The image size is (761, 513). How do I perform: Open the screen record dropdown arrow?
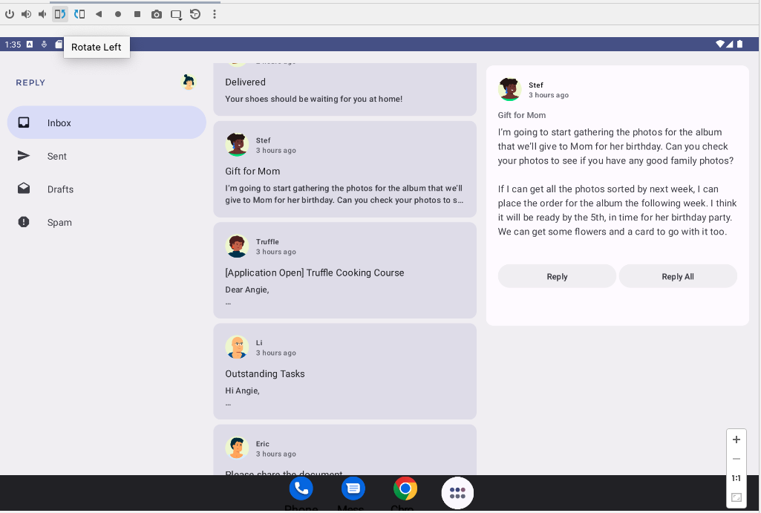click(176, 13)
